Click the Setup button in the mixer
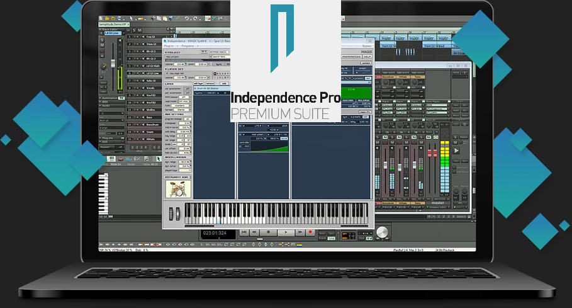This screenshot has height=308, width=572. (x=456, y=72)
